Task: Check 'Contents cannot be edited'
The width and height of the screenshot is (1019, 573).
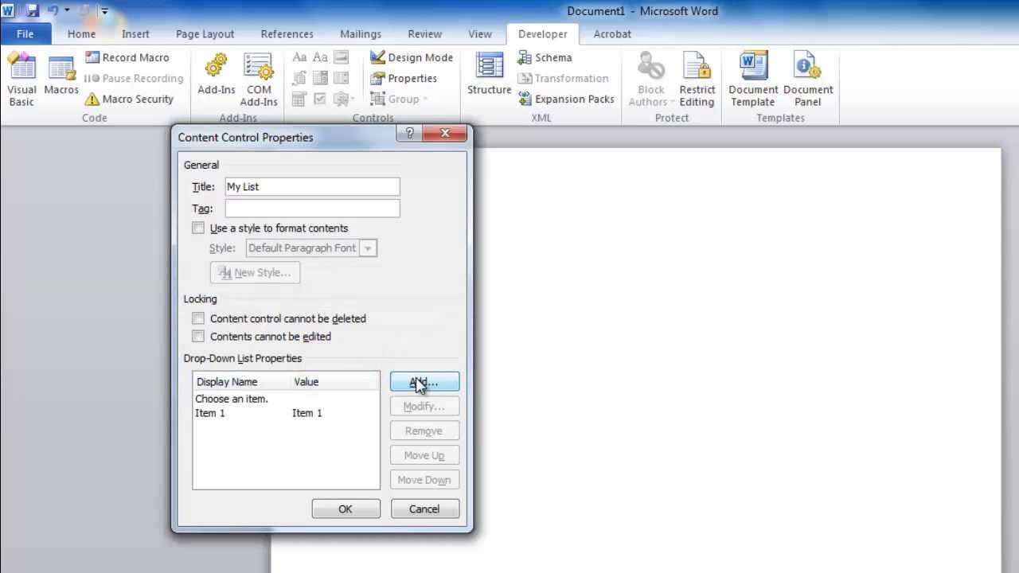Action: 198,336
